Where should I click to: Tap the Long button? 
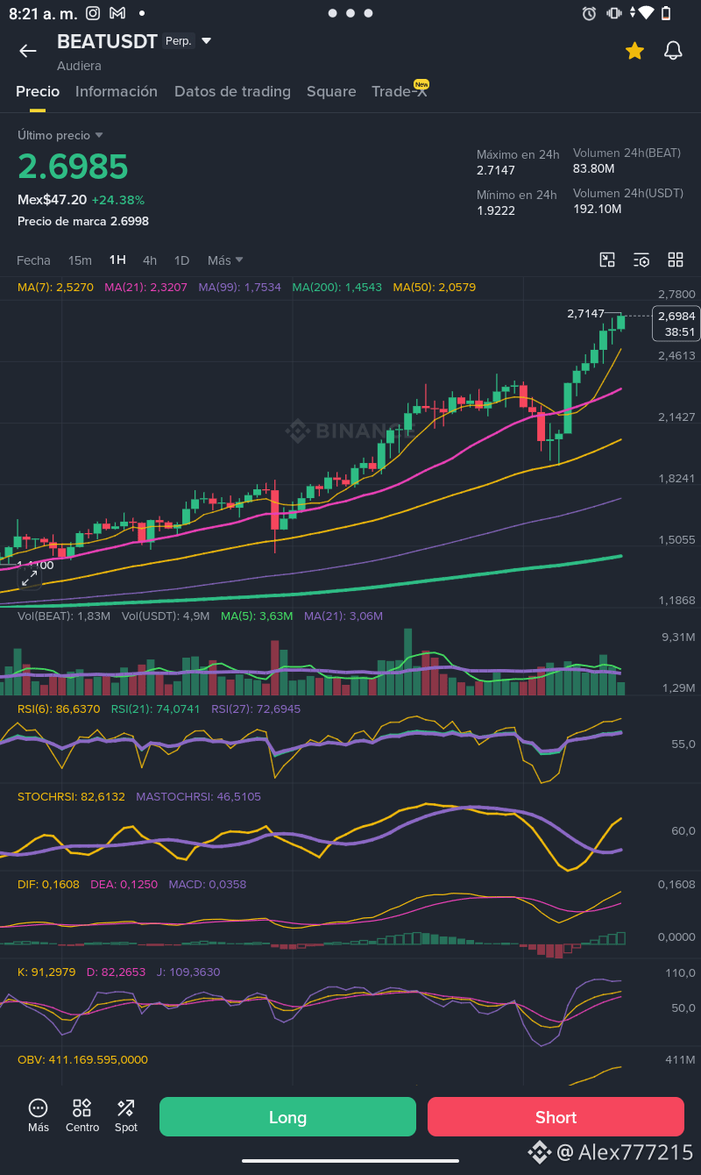[x=287, y=1117]
